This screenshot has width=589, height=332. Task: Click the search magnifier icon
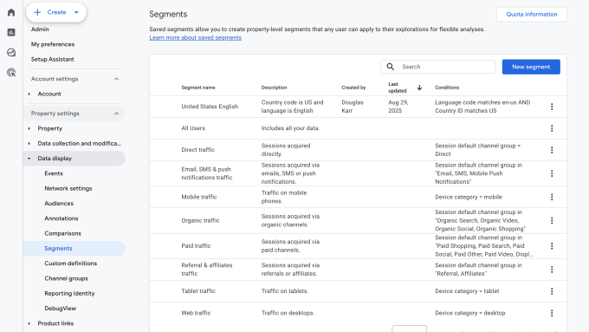391,67
